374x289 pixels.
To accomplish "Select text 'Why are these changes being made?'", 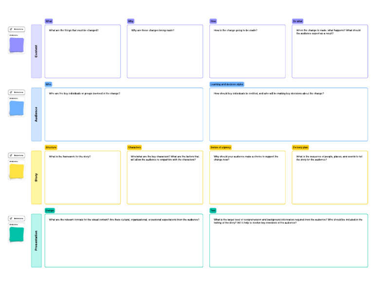I will (x=152, y=30).
